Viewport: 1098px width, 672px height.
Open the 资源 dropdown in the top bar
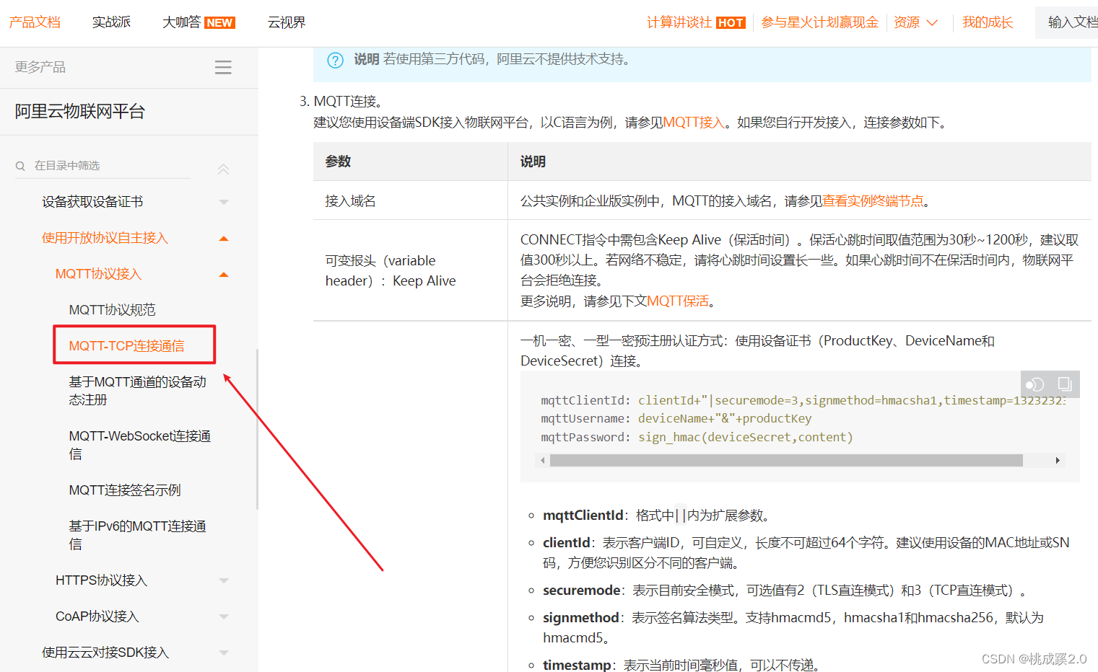click(x=915, y=22)
